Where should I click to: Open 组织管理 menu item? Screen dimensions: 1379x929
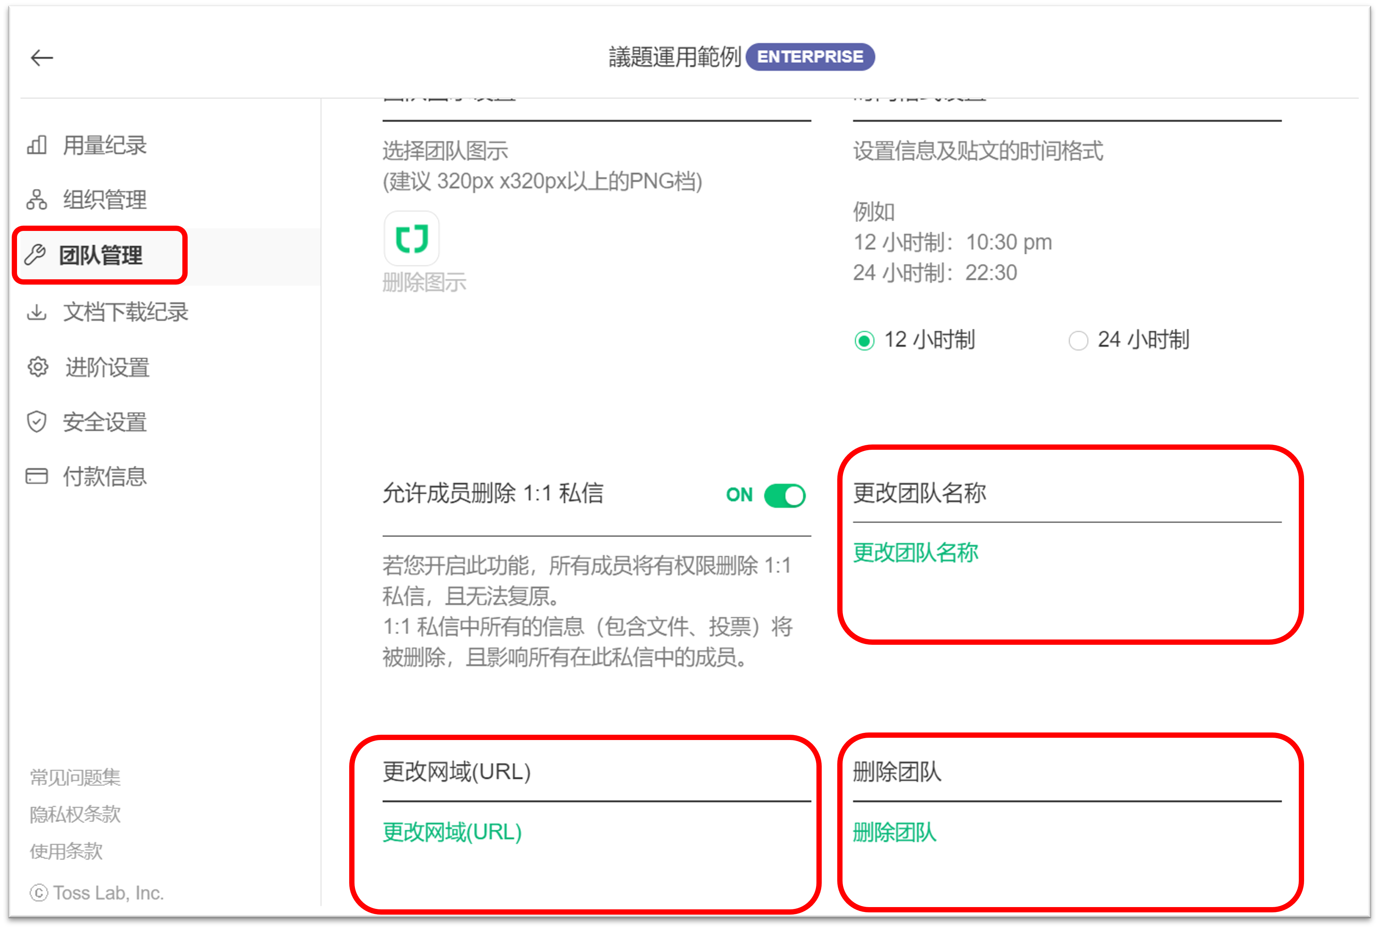pyautogui.click(x=104, y=200)
